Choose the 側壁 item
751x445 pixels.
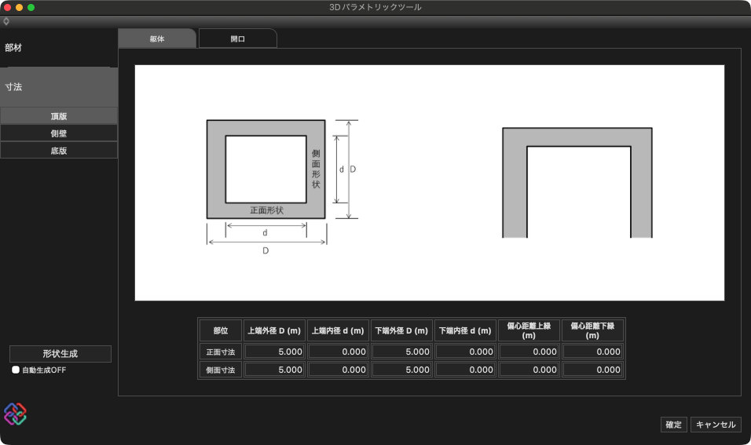click(59, 133)
